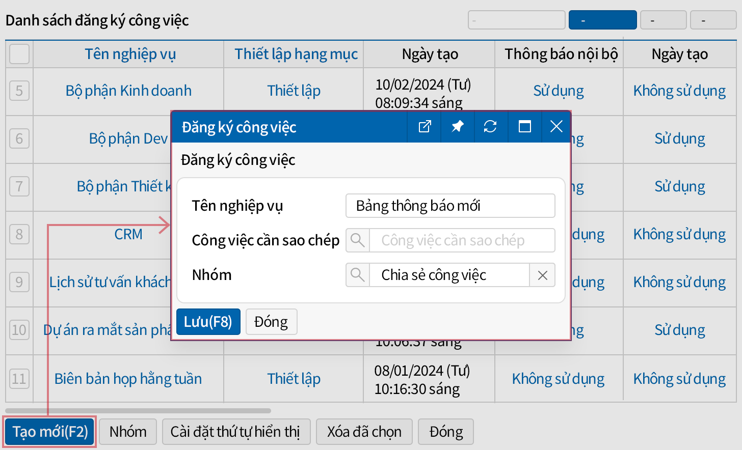Click search icon in the Nhóm field
Screen dimensions: 742x450
pyautogui.click(x=358, y=275)
